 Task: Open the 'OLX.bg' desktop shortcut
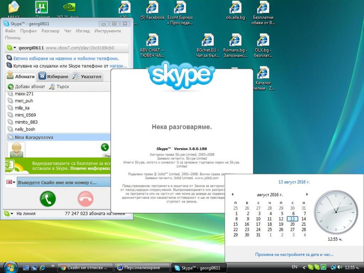point(263,45)
